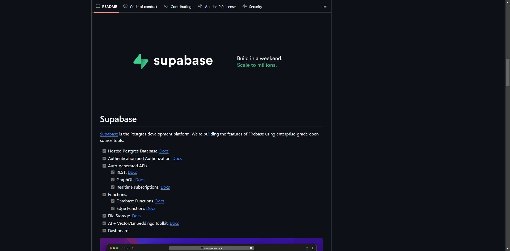Viewport: 510px width, 251px height.
Task: Click the back chevron in dashboard screenshot
Action: (132, 248)
